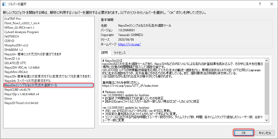278x139 pixels.
Task: Click the キャンセル button
Action: click(265, 133)
